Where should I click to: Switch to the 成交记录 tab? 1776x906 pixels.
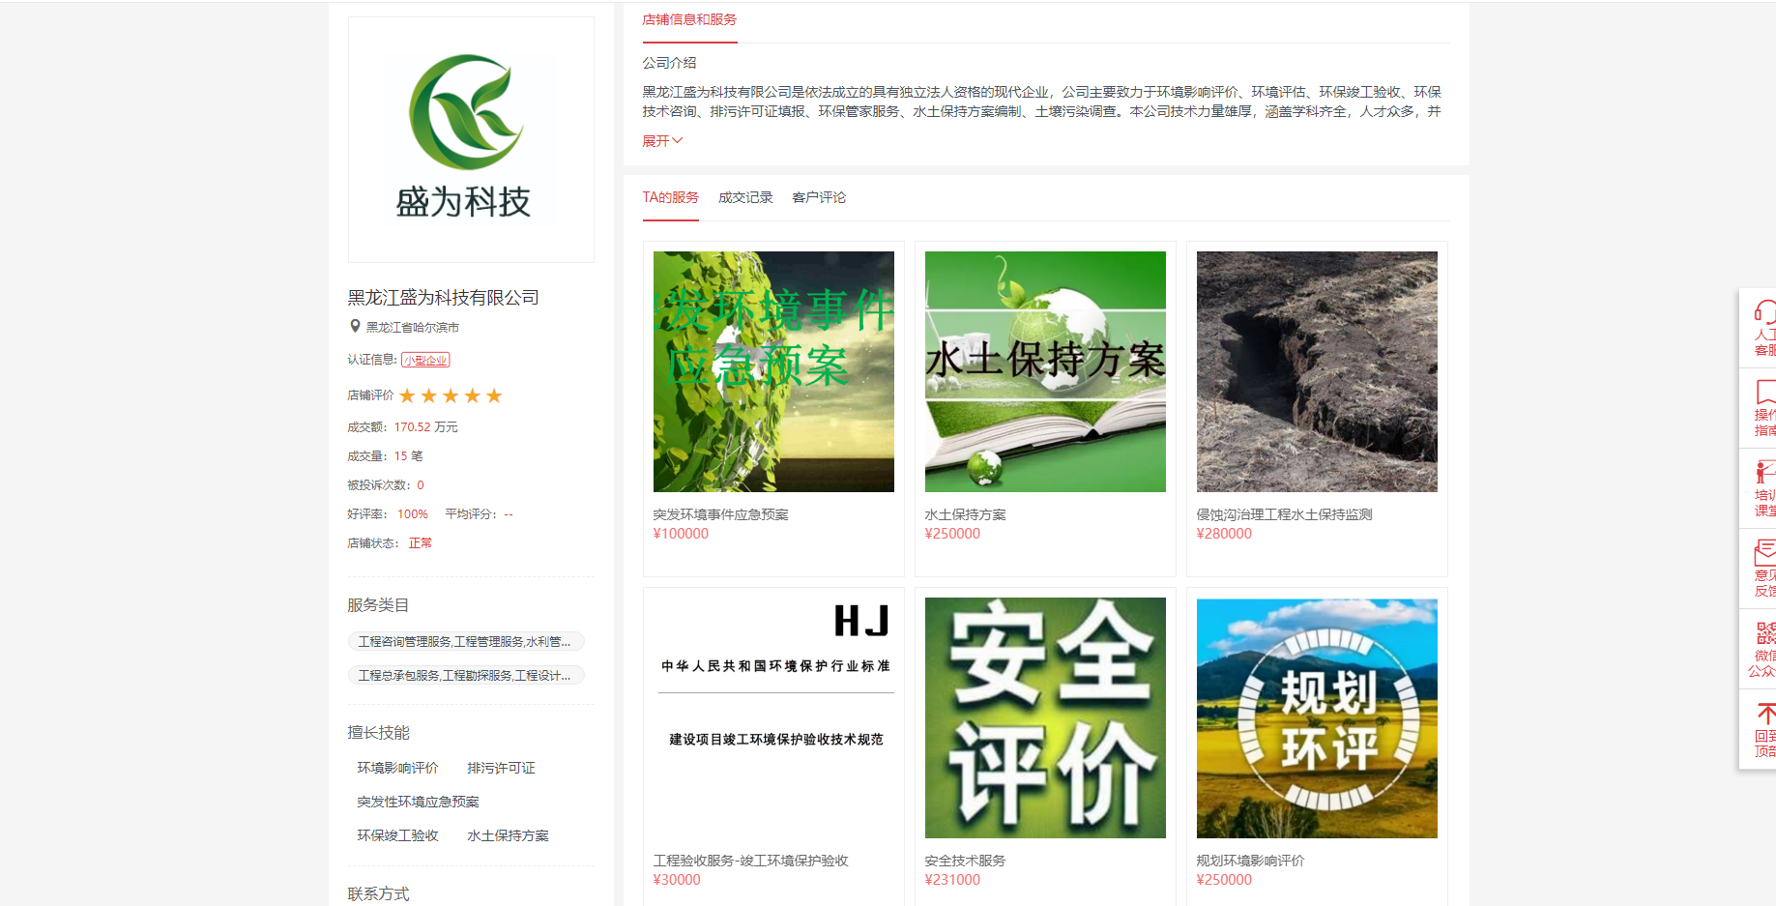pyautogui.click(x=744, y=197)
